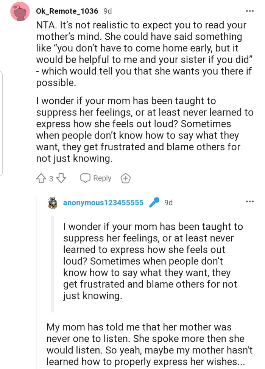Click the 9d timestamp on anonymous123455555's reply

[168, 203]
